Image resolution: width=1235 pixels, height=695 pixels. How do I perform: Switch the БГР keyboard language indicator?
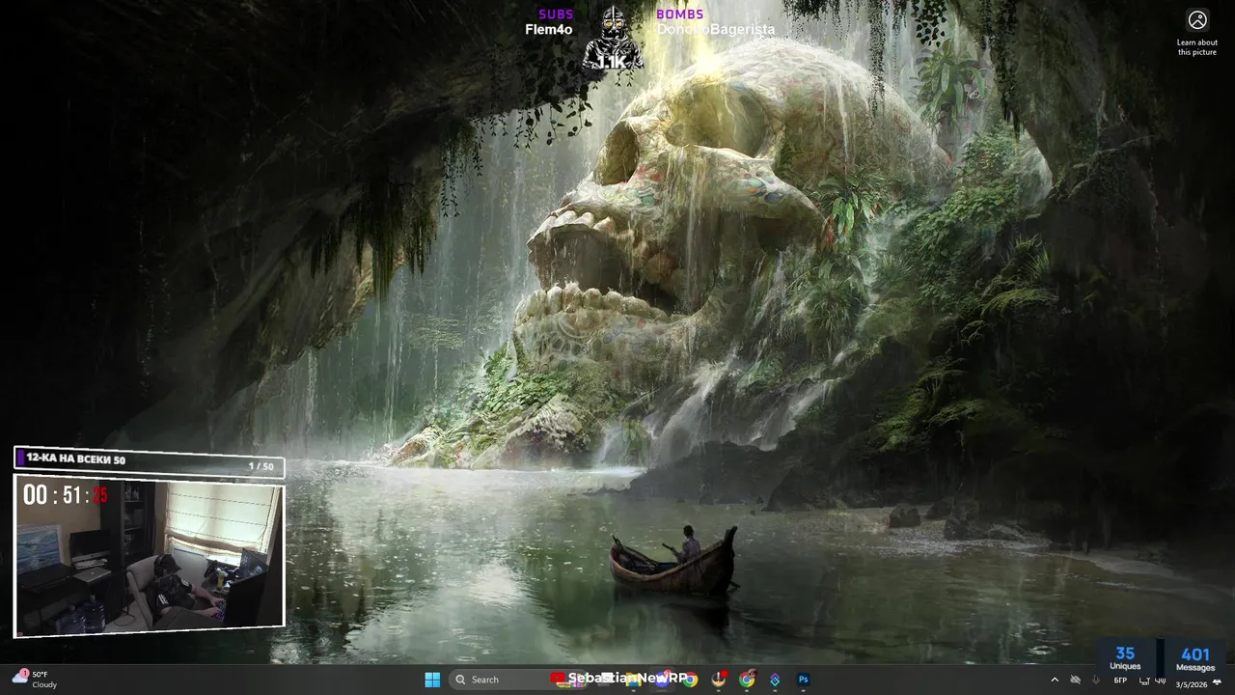point(1120,681)
